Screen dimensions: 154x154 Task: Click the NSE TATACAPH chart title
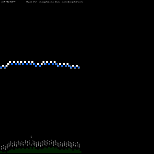8,2
